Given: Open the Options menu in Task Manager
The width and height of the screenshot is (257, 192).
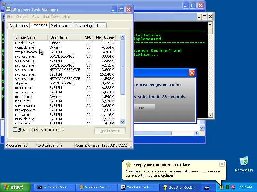Looking at the screenshot, I should tap(22, 17).
